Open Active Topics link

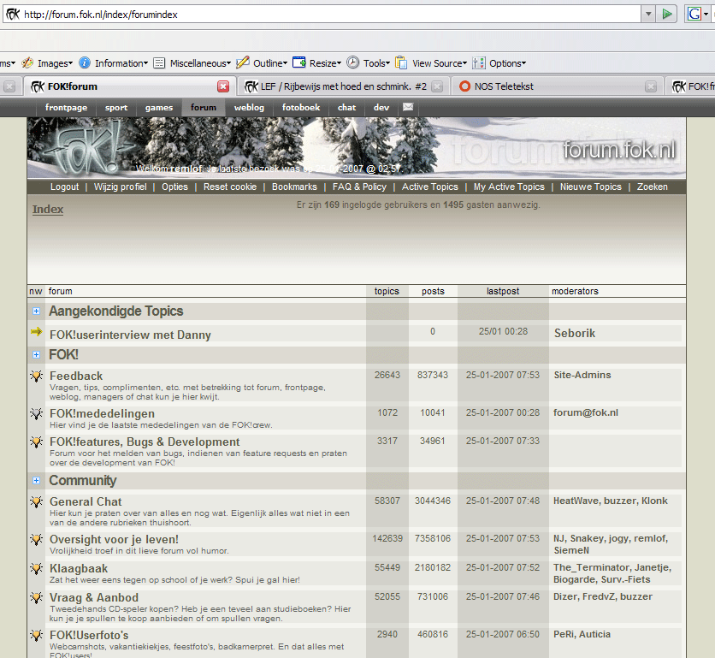429,187
